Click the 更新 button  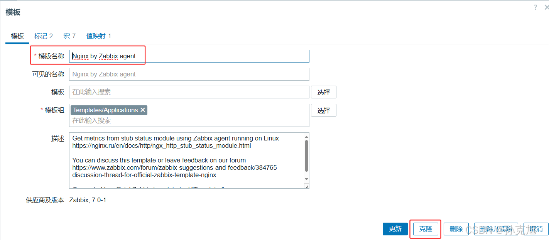[395, 229]
